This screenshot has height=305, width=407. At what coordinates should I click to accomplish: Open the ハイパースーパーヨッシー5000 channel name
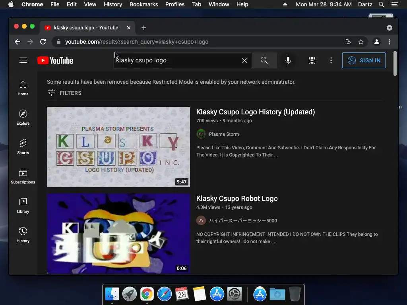[x=243, y=221]
